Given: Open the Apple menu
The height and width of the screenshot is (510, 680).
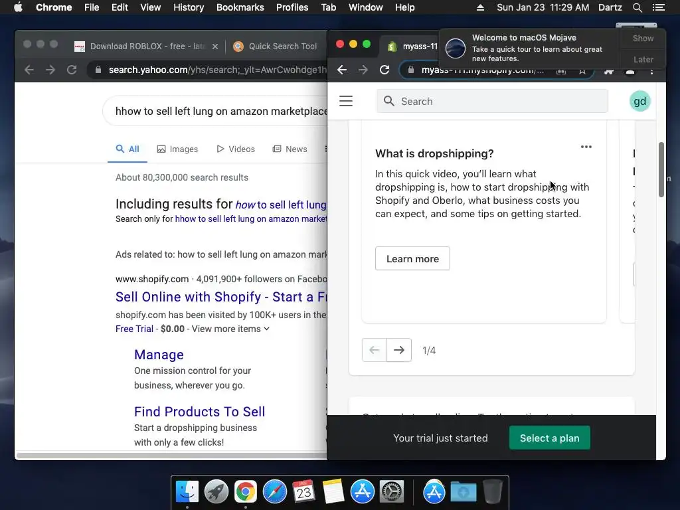Looking at the screenshot, I should [x=18, y=7].
